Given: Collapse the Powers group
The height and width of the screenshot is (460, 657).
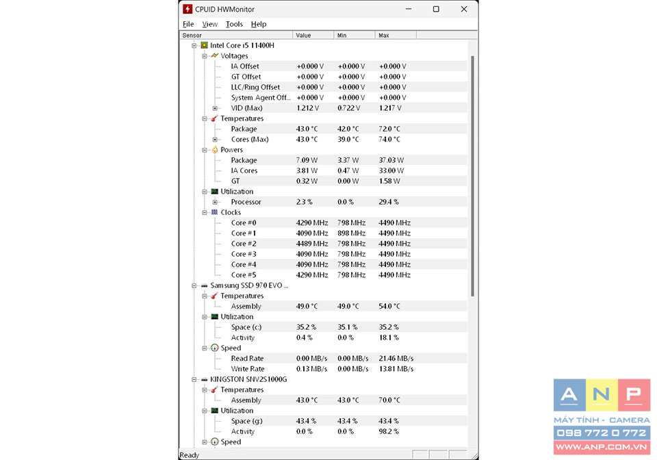Looking at the screenshot, I should coord(205,150).
